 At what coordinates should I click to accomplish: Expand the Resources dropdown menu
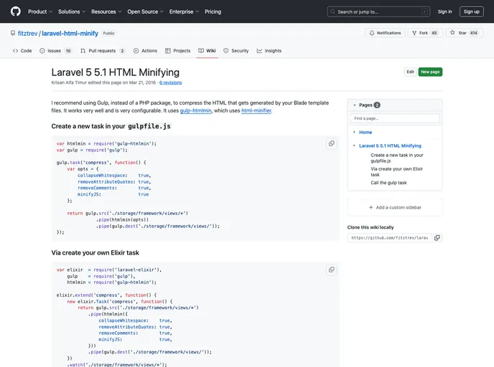(106, 11)
